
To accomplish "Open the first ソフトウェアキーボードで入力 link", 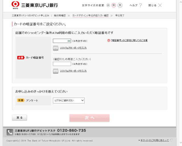I will pyautogui.click(x=73, y=48).
